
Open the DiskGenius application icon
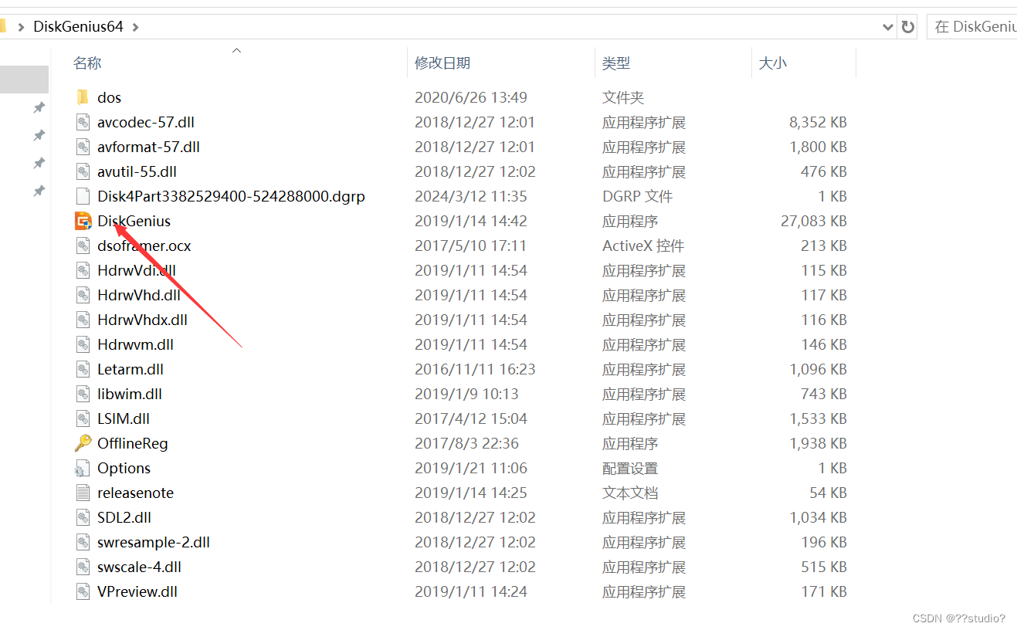point(83,221)
